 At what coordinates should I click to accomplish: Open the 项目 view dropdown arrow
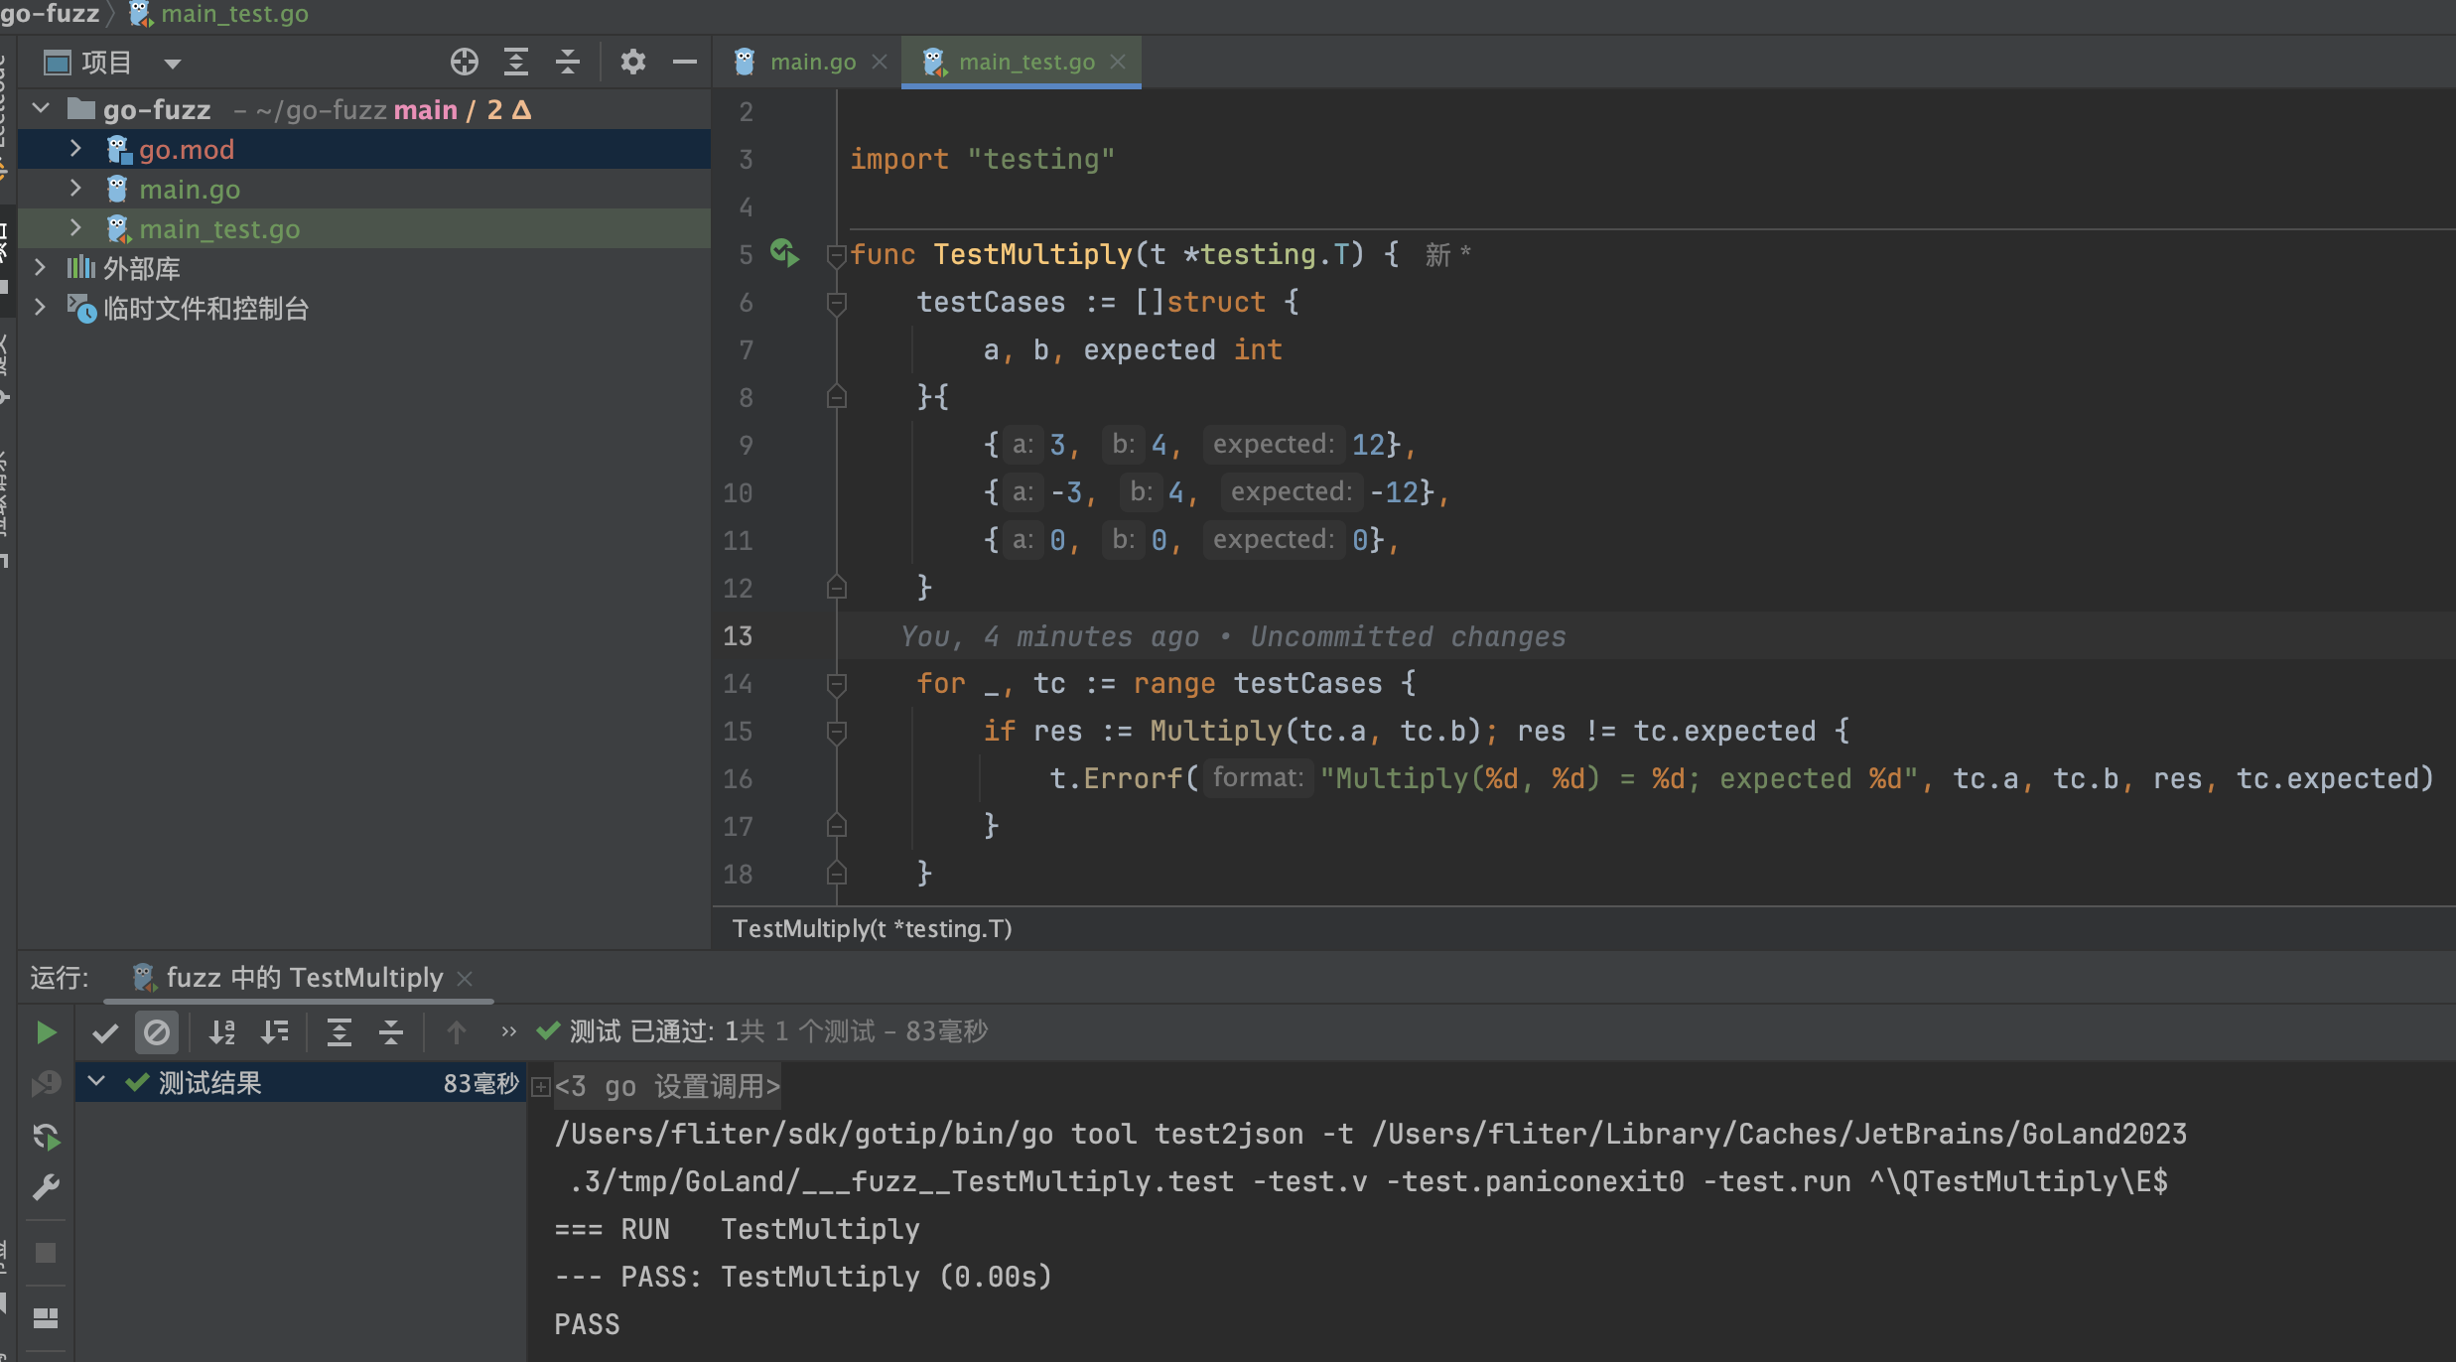pos(173,65)
